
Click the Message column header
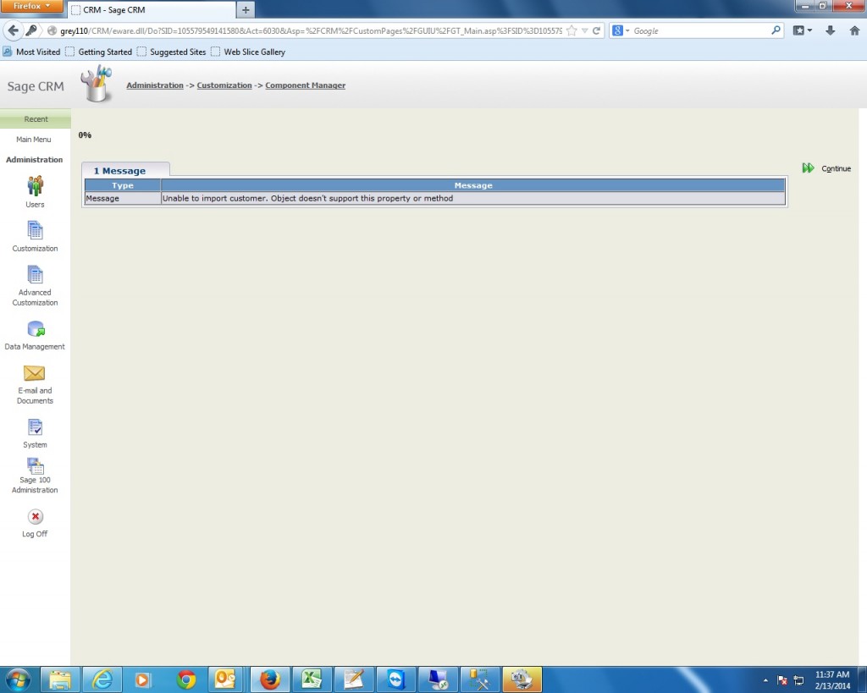click(x=473, y=185)
